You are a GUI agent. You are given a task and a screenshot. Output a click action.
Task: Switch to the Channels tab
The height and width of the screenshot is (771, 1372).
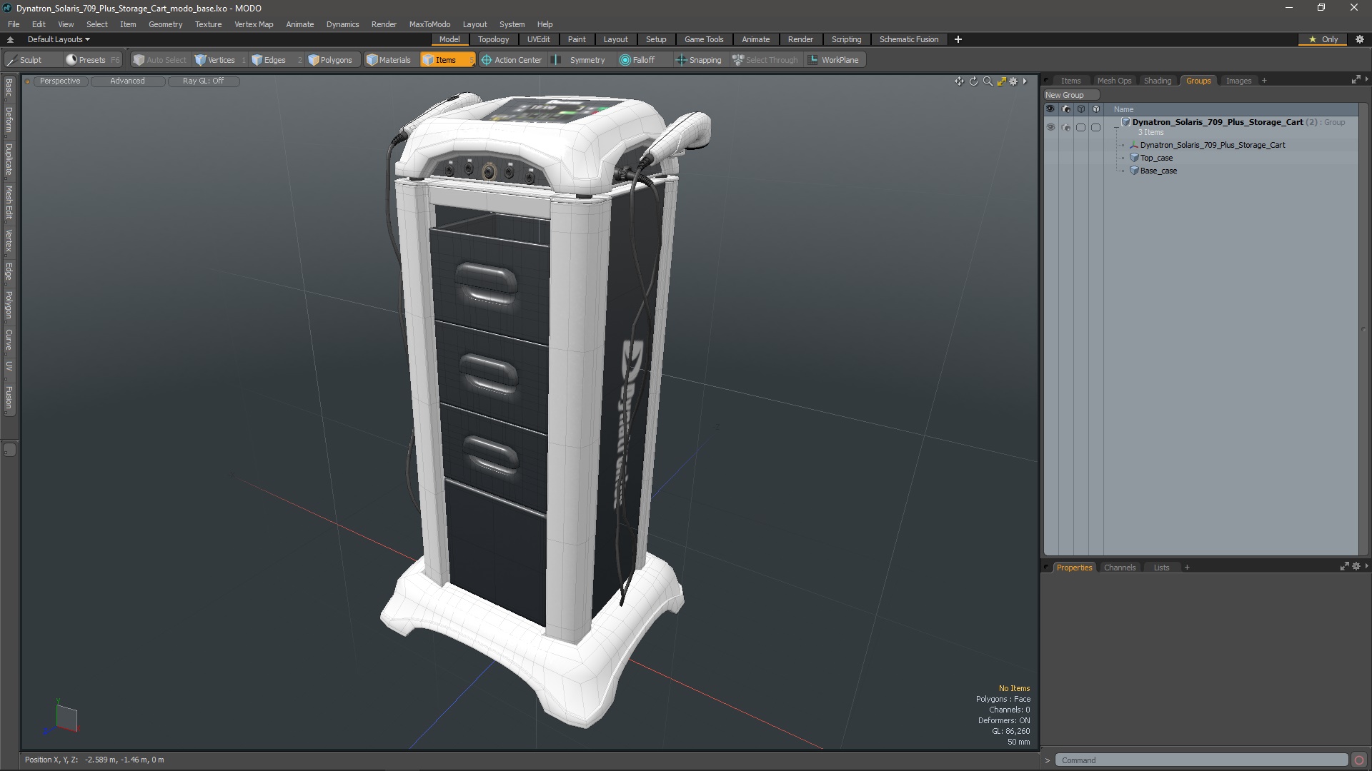pos(1119,568)
